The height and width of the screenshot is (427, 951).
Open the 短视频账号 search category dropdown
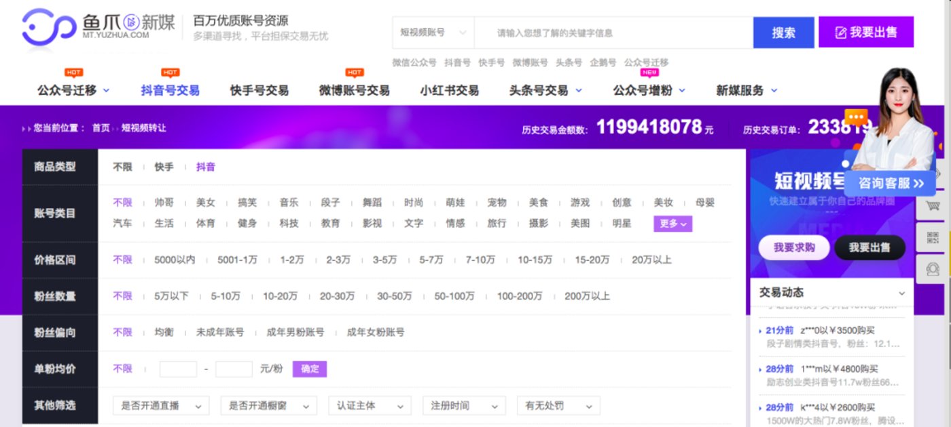[433, 33]
